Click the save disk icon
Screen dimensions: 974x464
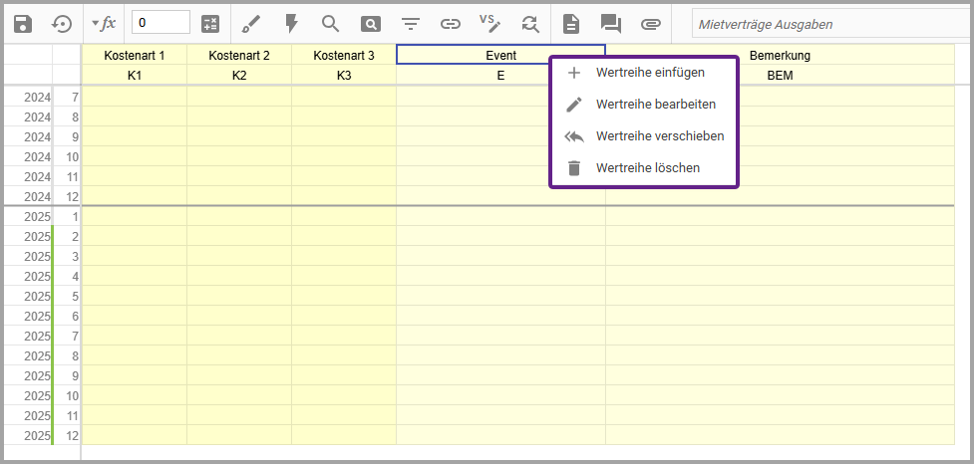tap(22, 23)
